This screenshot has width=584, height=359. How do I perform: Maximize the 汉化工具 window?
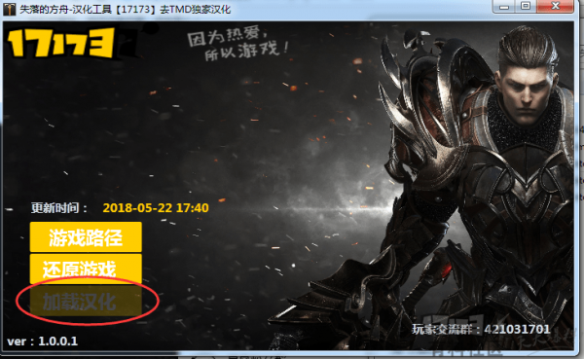click(526, 7)
